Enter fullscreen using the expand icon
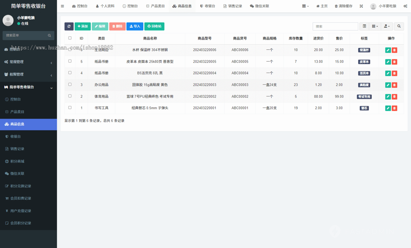Viewport: 411px width, 248px height. [361, 6]
